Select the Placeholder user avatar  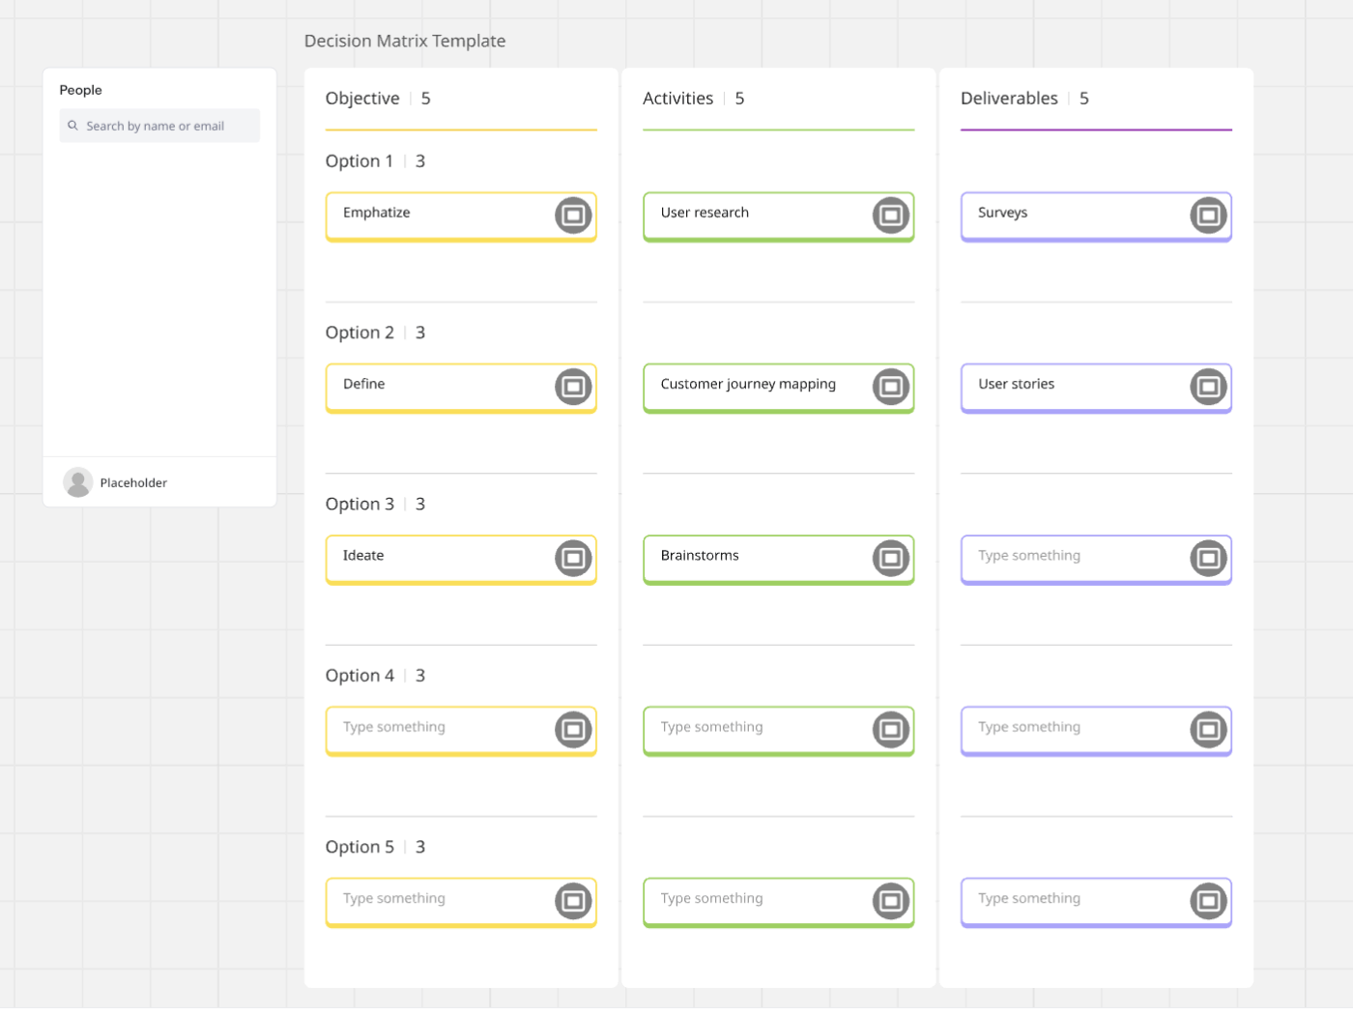[78, 481]
